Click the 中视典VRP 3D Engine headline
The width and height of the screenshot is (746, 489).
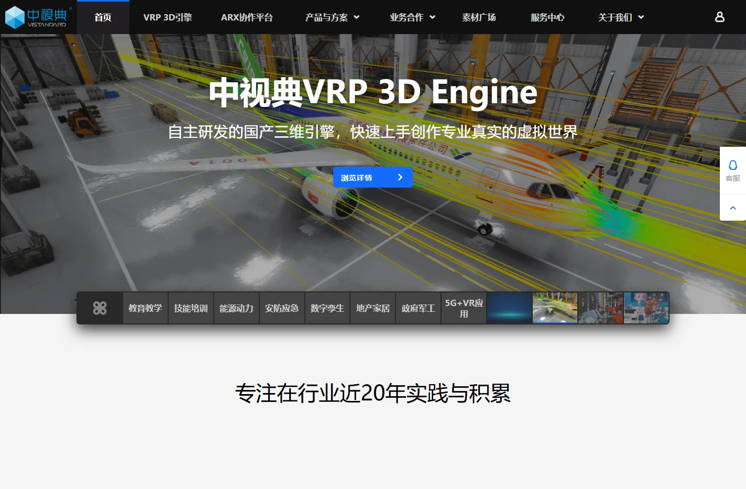tap(373, 92)
